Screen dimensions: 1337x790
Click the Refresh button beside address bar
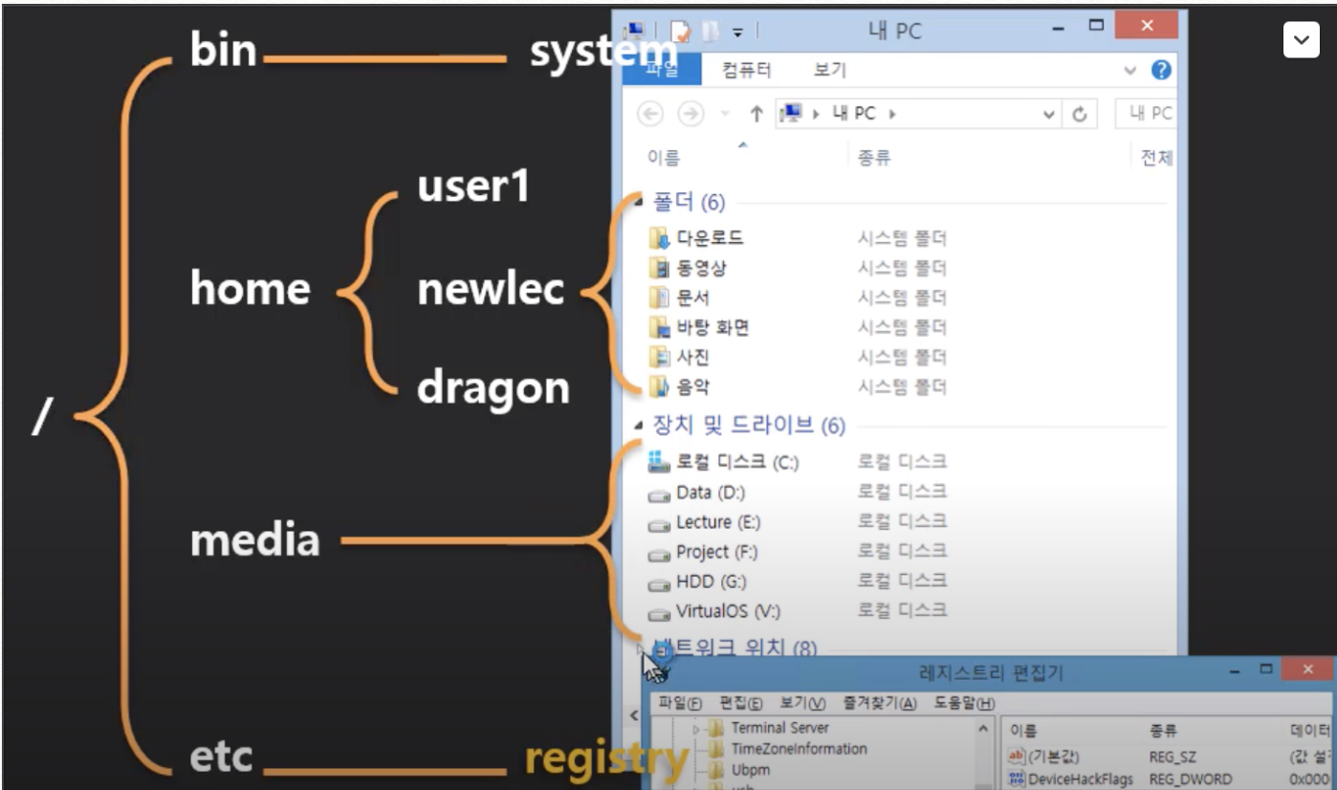click(x=1080, y=115)
